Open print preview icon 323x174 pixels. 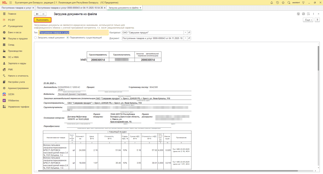tap(308, 14)
